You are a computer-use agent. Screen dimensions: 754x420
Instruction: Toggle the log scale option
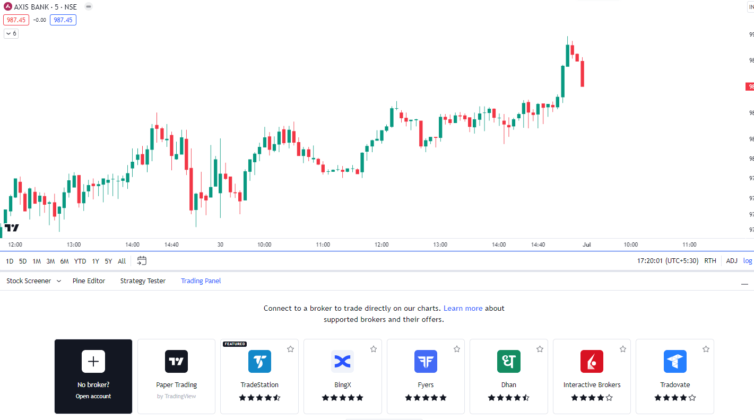coord(748,261)
